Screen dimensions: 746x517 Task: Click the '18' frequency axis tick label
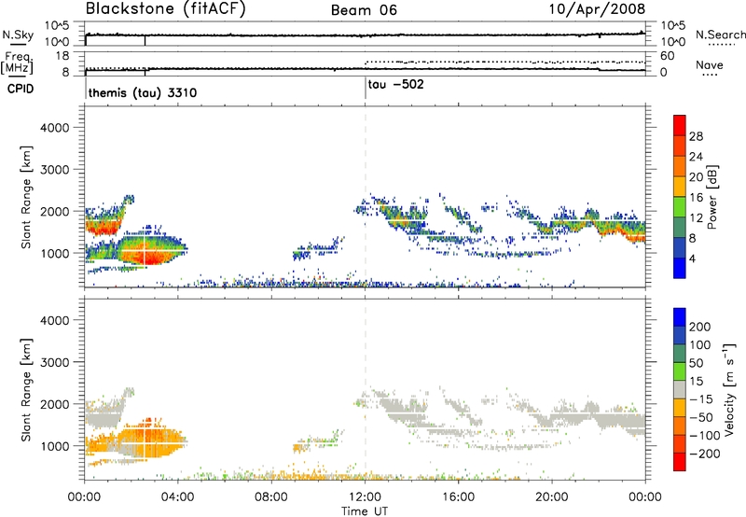[x=62, y=56]
